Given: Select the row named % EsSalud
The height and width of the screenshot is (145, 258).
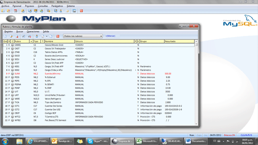Looking at the screenshot, I should pos(99,77).
